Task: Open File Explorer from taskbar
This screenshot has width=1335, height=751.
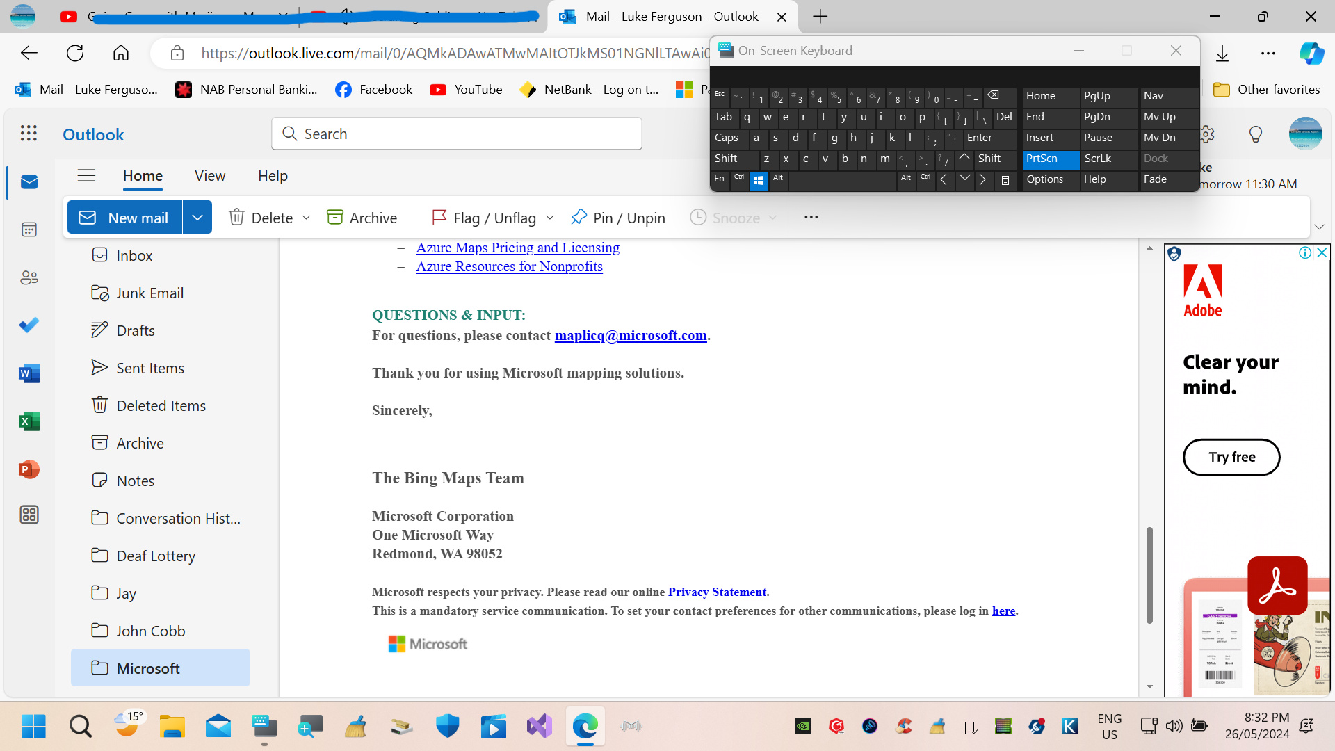Action: (x=172, y=727)
